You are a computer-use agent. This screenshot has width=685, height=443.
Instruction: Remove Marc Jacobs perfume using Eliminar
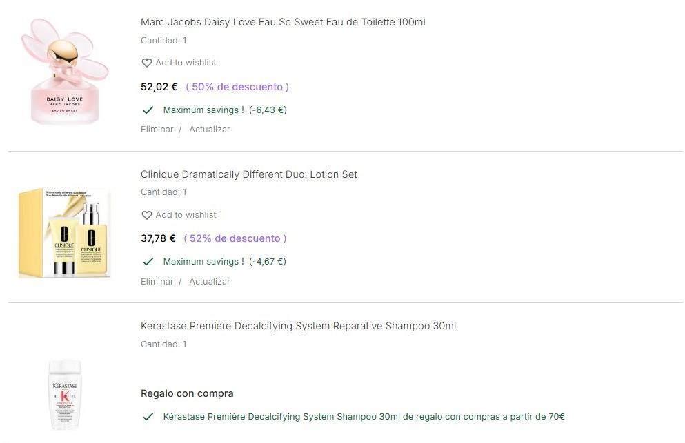(157, 130)
